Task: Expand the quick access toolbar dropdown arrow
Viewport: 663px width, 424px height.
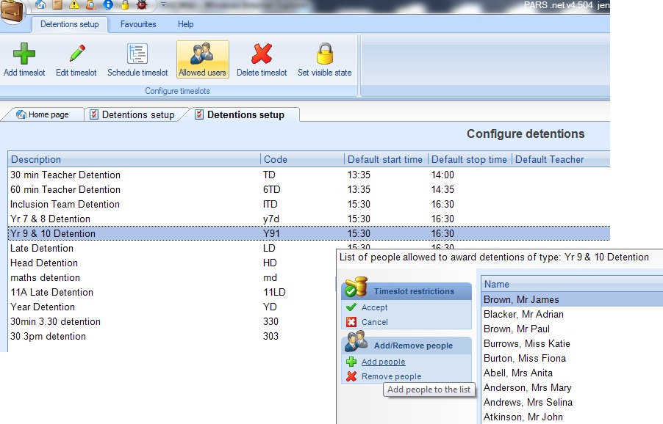Action: coord(162,5)
